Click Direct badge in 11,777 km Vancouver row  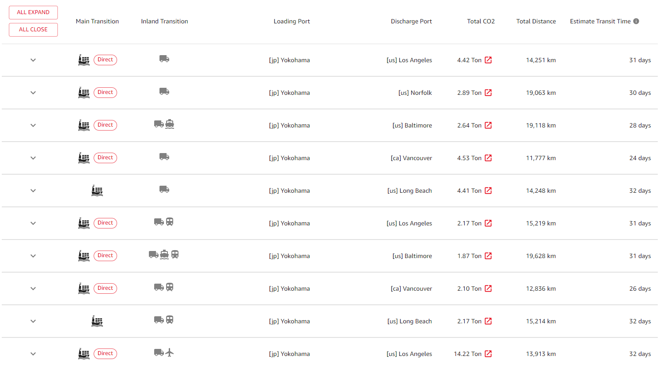pos(105,157)
